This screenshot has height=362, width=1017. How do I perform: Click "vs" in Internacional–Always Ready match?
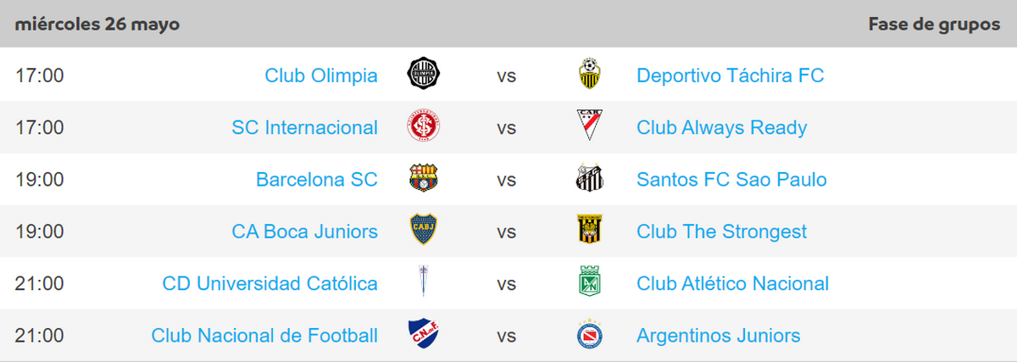pos(507,128)
